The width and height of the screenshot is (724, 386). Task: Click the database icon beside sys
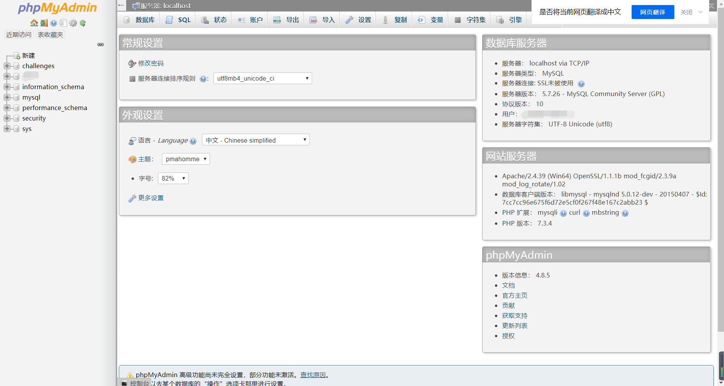point(16,129)
